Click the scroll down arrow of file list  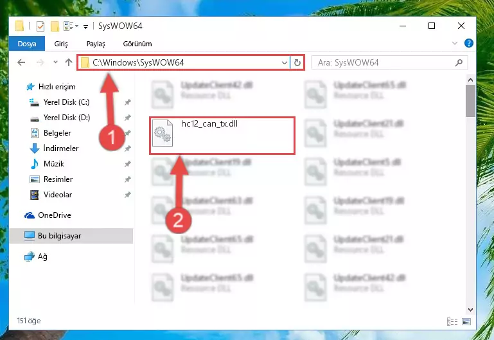470,309
